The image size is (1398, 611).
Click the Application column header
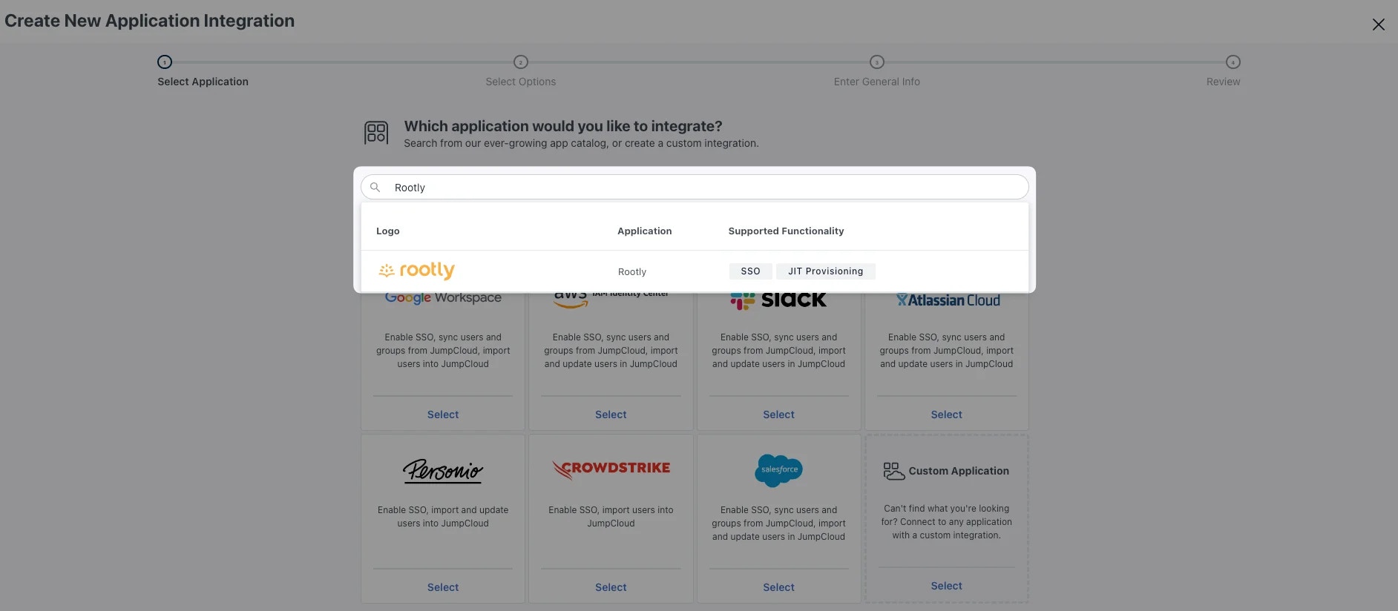[645, 231]
